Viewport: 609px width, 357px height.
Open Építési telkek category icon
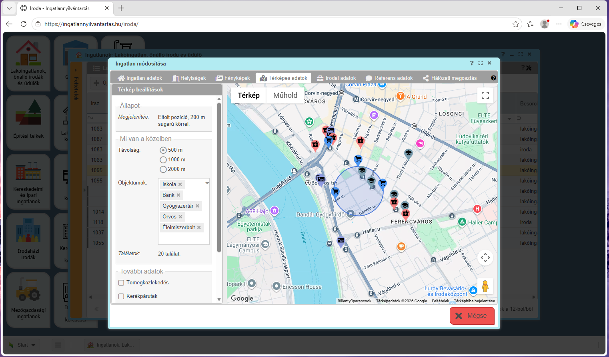coord(28,122)
